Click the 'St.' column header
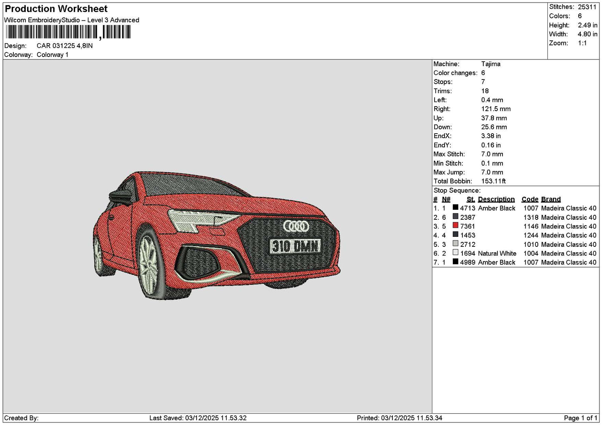This screenshot has width=602, height=425. coord(471,199)
